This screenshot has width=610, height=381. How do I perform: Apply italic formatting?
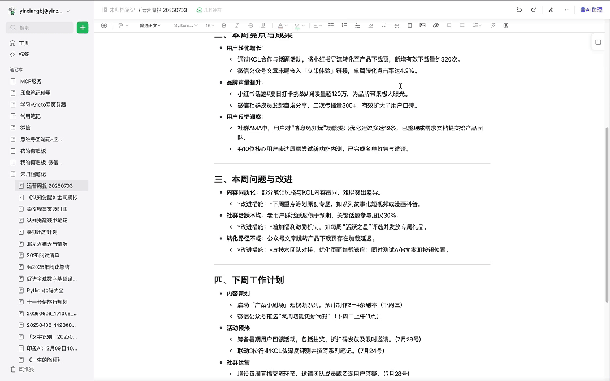236,25
